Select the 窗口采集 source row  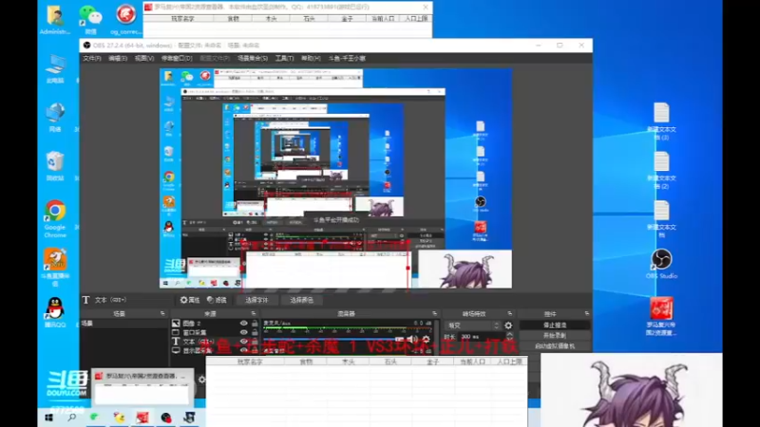tap(216, 332)
